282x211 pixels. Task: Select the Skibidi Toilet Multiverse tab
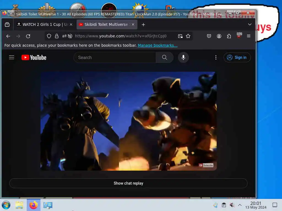[107, 24]
